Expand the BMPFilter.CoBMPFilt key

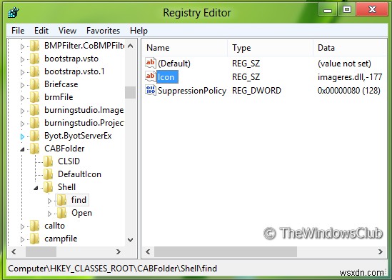click(x=22, y=46)
